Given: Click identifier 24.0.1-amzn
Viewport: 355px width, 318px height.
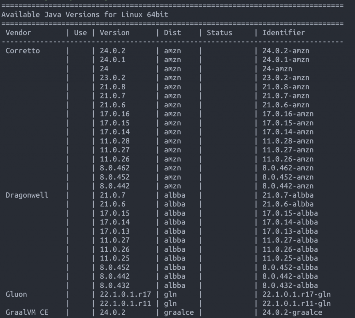Looking at the screenshot, I should coord(286,60).
